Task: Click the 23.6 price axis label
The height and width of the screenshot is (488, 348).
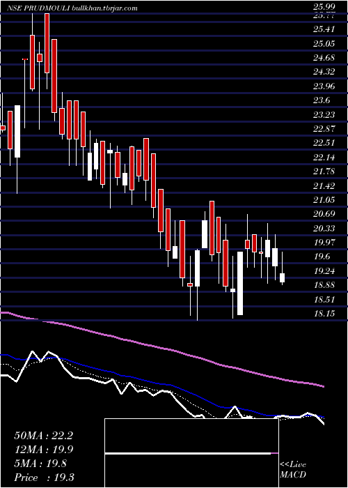Action: coord(322,100)
